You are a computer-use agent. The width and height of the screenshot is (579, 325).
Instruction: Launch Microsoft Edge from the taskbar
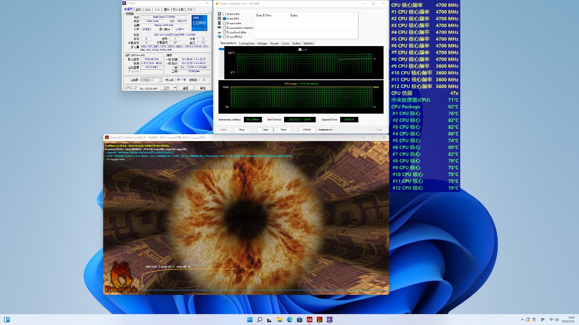[x=289, y=320]
